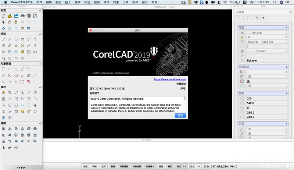The image size is (294, 170).
Task: Open the 视图 menu
Action: coord(58,2)
